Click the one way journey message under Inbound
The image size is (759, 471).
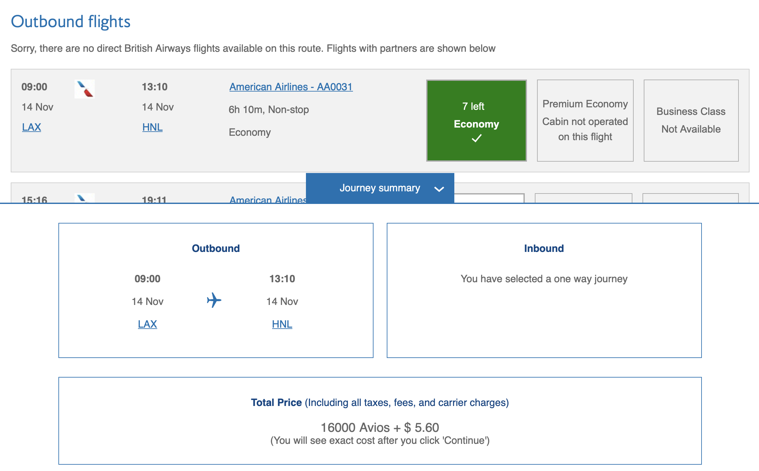tap(544, 279)
